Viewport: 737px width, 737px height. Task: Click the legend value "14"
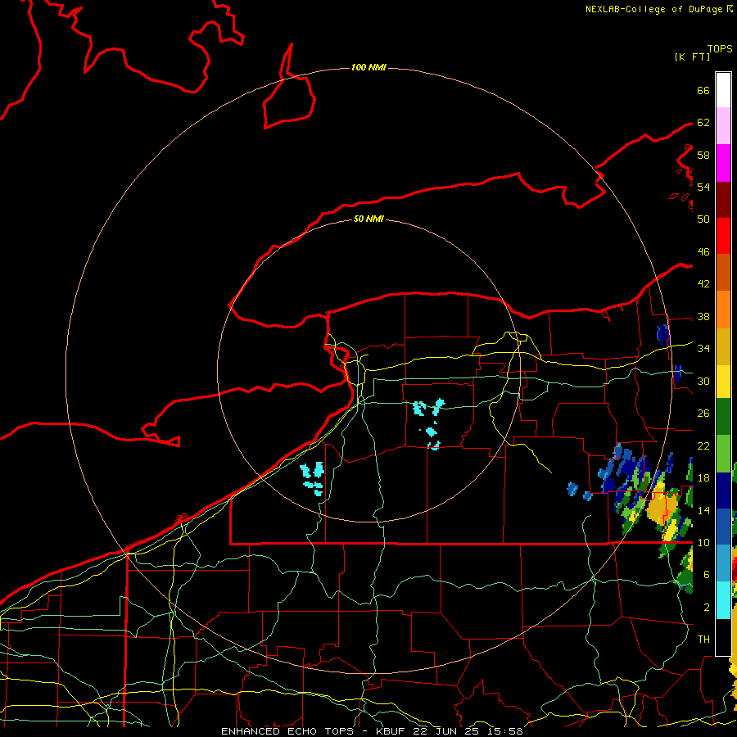[x=703, y=510]
